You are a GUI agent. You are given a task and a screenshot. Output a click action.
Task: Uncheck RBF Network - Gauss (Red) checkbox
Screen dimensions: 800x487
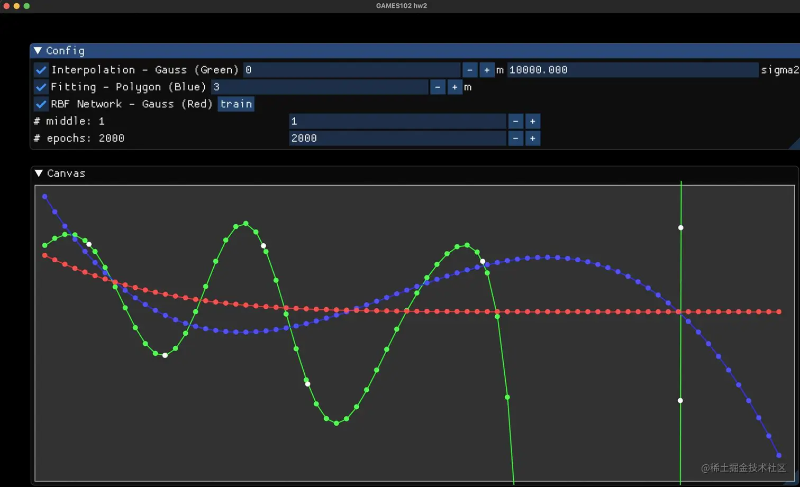pyautogui.click(x=41, y=104)
